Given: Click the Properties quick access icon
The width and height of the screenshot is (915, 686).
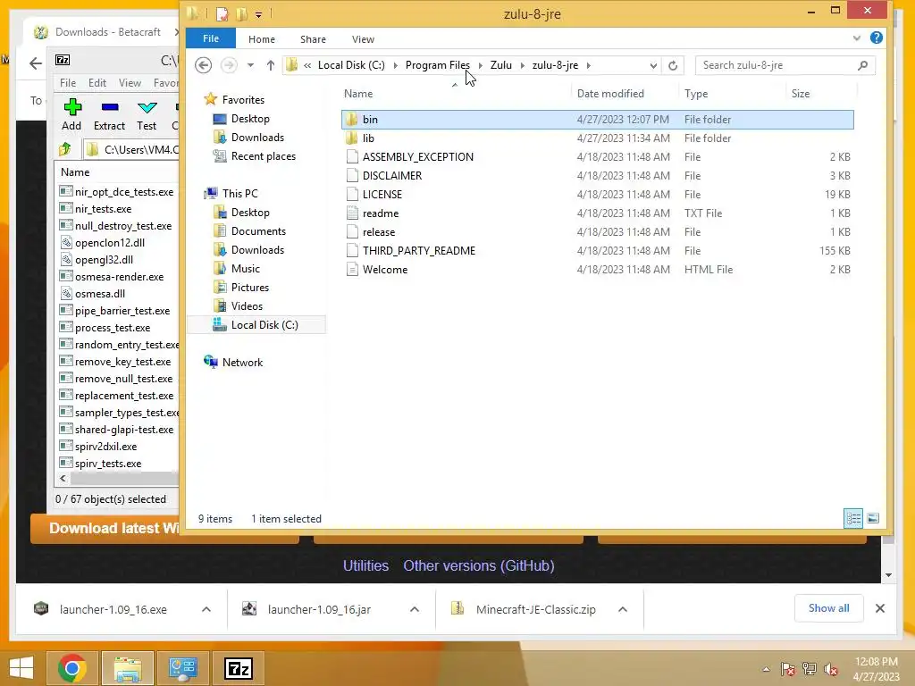Looking at the screenshot, I should 222,13.
